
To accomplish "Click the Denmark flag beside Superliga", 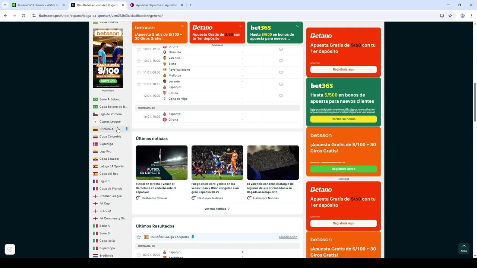I will (95, 144).
